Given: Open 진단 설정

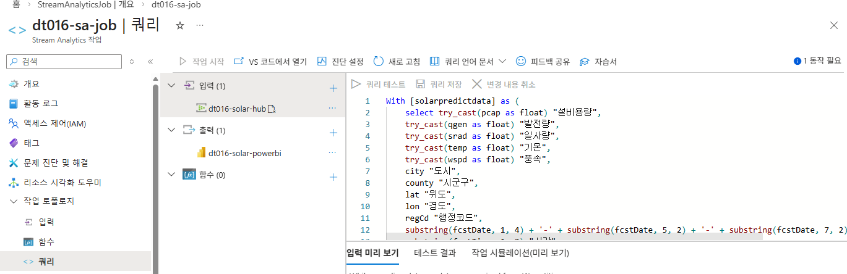Looking at the screenshot, I should coord(340,62).
